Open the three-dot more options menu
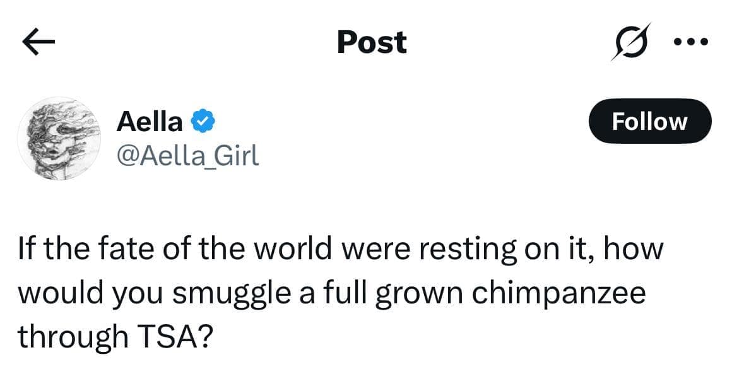The image size is (744, 374). (691, 43)
